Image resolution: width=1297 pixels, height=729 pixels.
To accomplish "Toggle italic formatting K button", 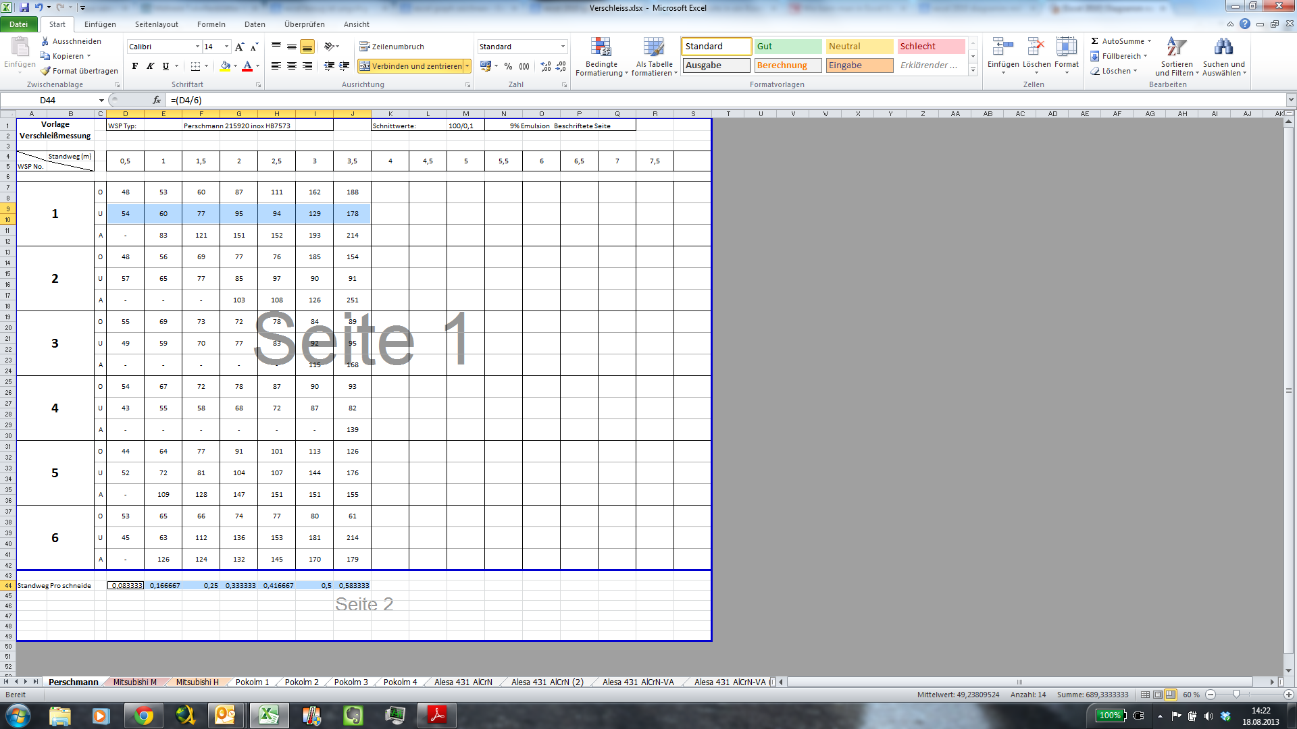I will [x=150, y=66].
